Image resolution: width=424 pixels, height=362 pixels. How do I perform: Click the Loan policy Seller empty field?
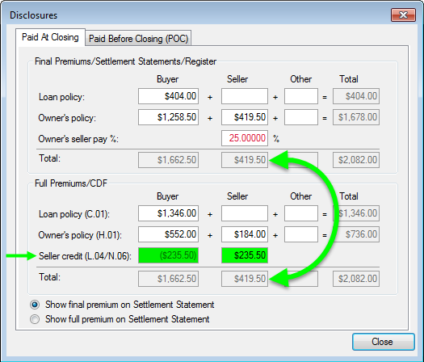pos(245,96)
